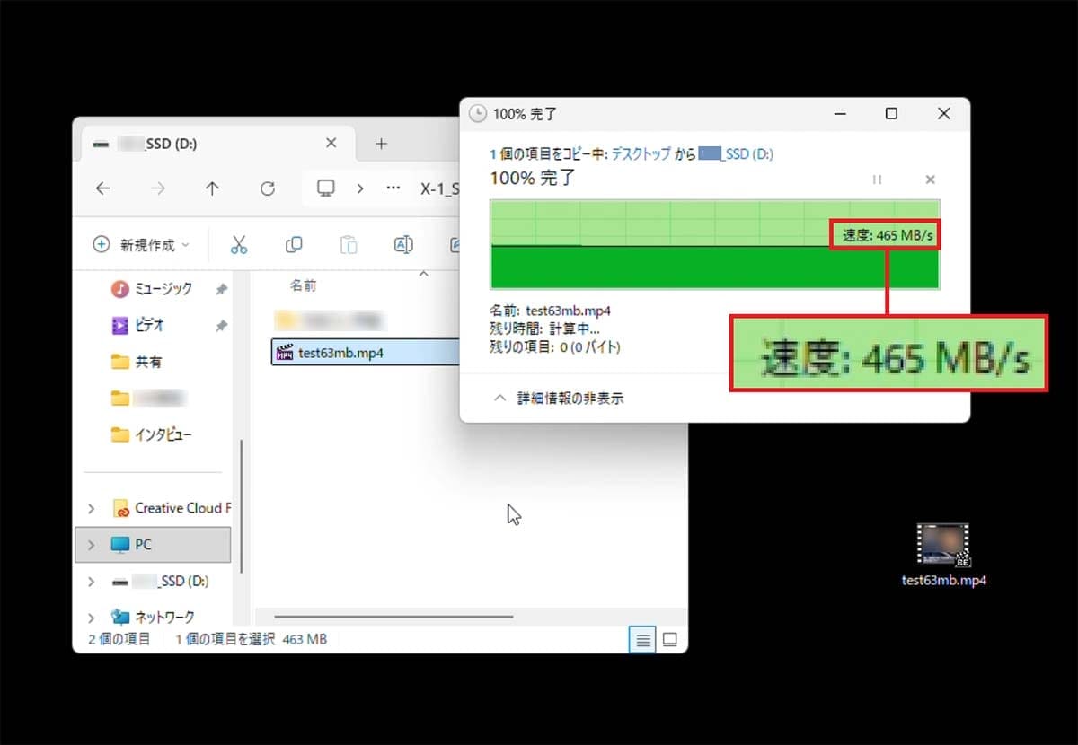Click the Copy icon in Explorer's toolbar
This screenshot has height=745, width=1078.
click(293, 244)
